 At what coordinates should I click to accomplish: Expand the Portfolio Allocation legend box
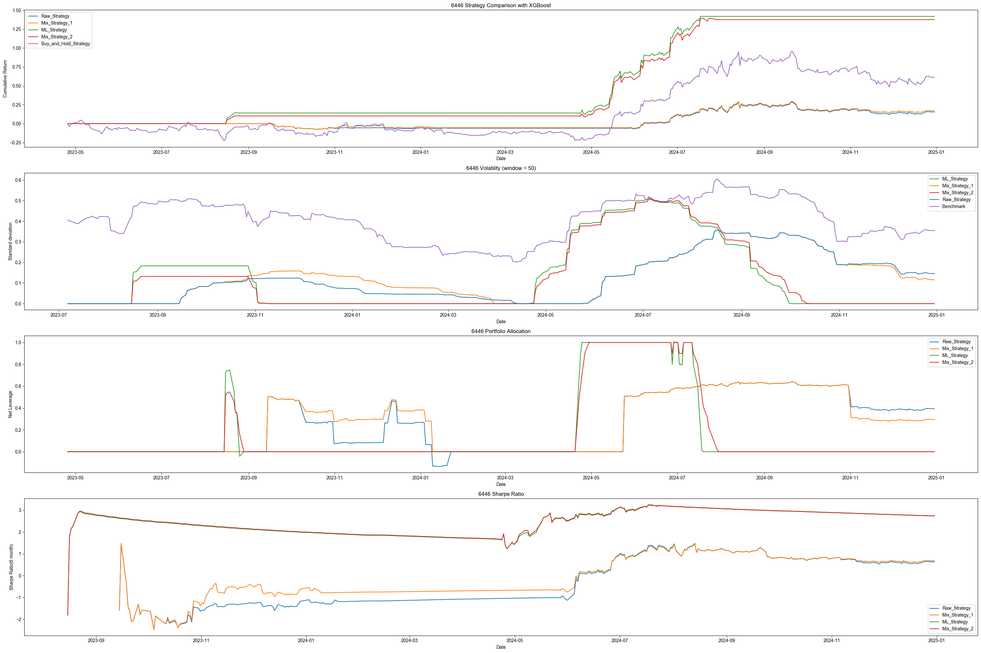coord(951,352)
